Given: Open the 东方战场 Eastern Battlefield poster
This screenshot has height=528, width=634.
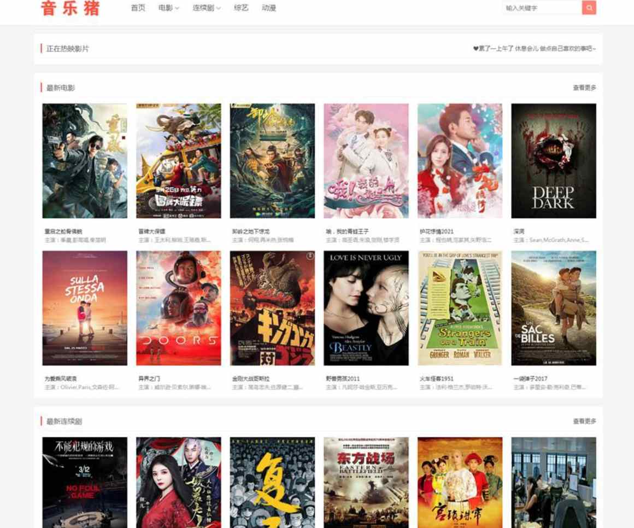Looking at the screenshot, I should tap(366, 482).
